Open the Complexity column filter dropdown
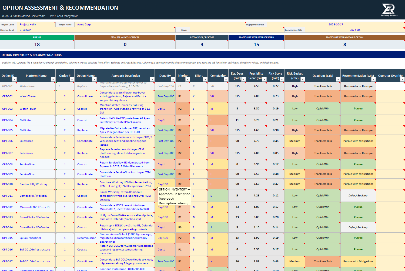This screenshot has width=405, height=271. click(226, 79)
